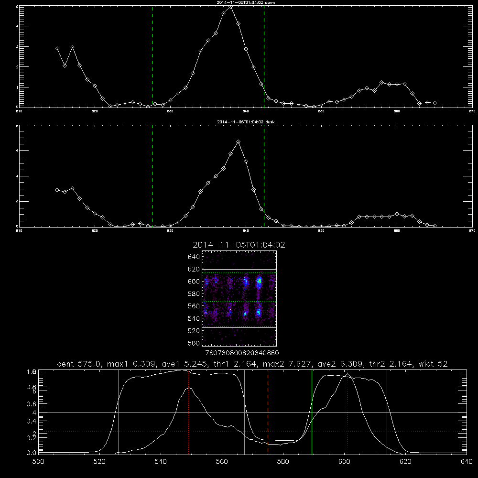478x478 pixels.
Task: Click the '520' x-axis label on bottom plot
Action: point(99,462)
